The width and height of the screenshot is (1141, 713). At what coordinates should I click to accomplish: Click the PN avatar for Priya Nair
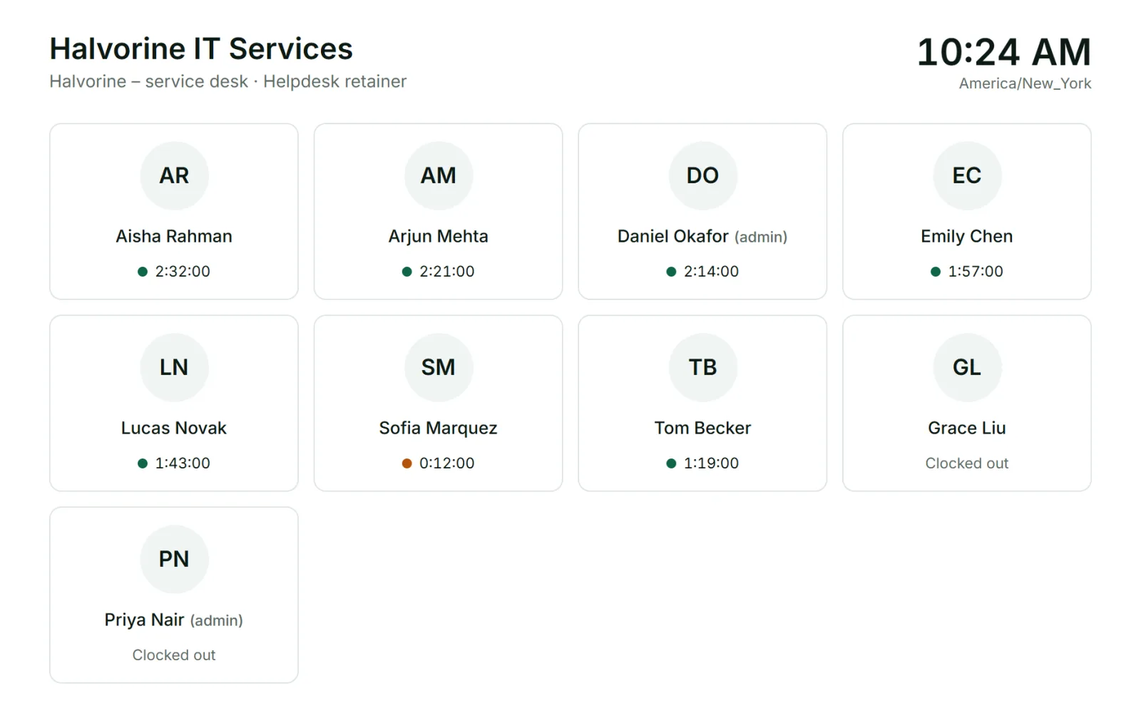(174, 559)
